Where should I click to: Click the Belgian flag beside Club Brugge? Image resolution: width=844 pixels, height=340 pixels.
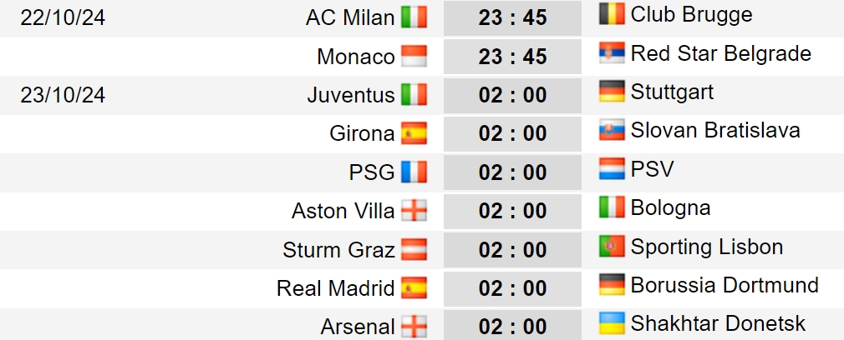click(x=612, y=14)
